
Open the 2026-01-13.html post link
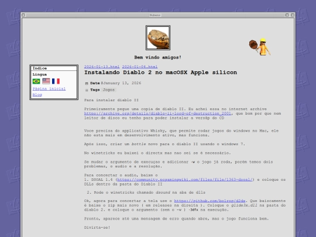click(102, 67)
